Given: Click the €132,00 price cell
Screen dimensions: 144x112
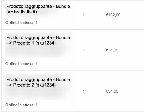Looking at the screenshot, I should click(x=113, y=15).
